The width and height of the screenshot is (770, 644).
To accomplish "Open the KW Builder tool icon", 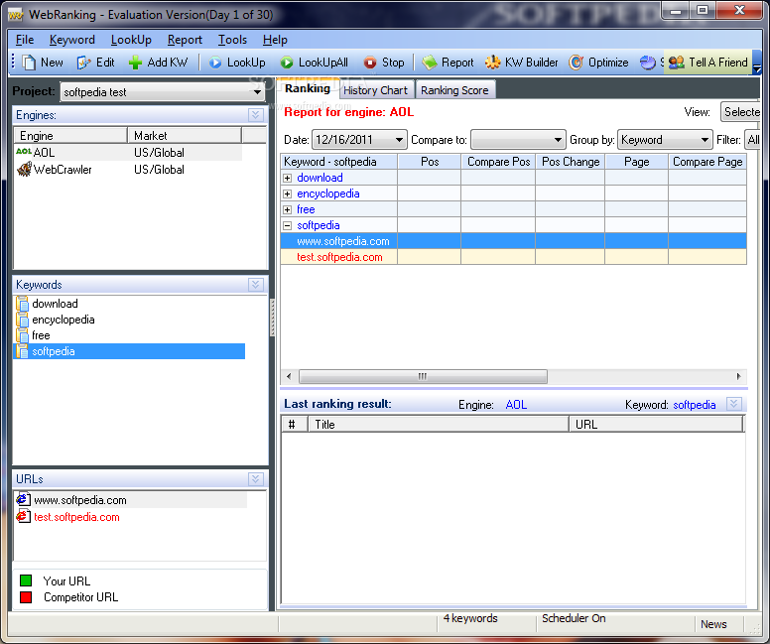I will click(x=492, y=63).
